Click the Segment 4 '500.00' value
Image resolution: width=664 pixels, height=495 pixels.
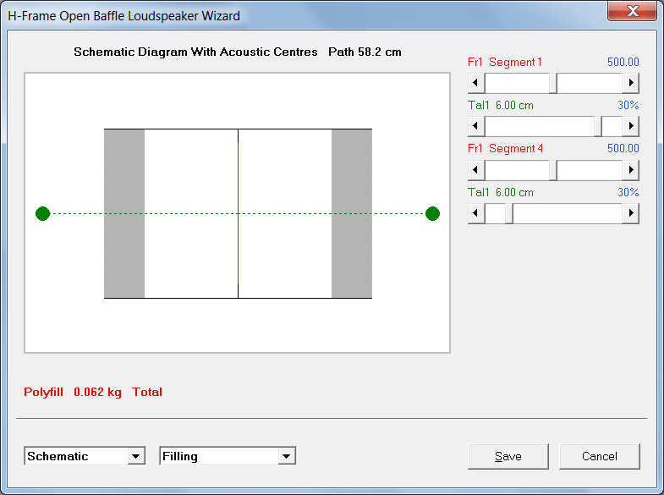tap(623, 149)
